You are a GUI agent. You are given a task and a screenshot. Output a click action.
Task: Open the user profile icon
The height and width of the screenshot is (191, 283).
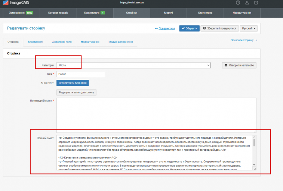(247, 3)
